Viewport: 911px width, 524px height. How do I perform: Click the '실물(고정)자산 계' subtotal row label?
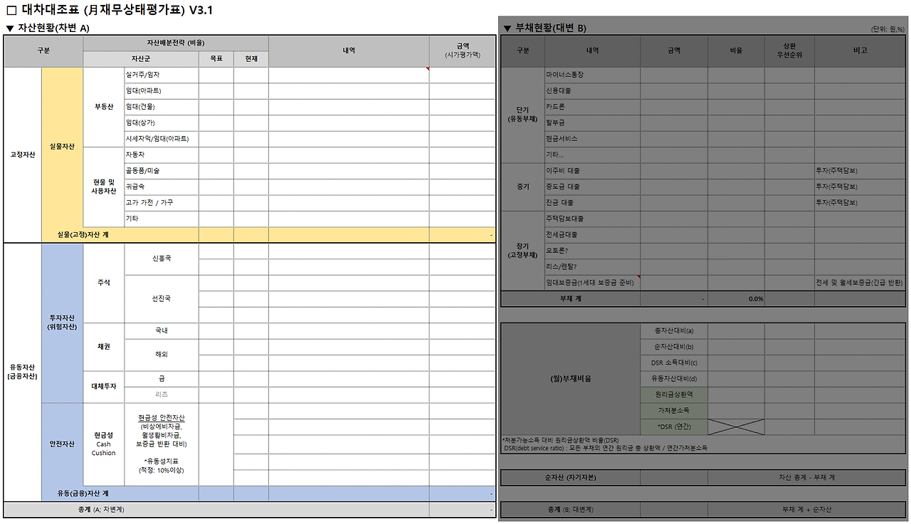pos(83,234)
